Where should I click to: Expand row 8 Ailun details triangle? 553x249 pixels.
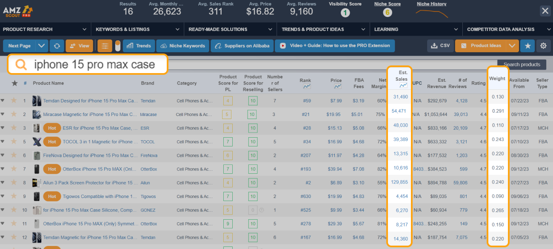tap(3, 183)
